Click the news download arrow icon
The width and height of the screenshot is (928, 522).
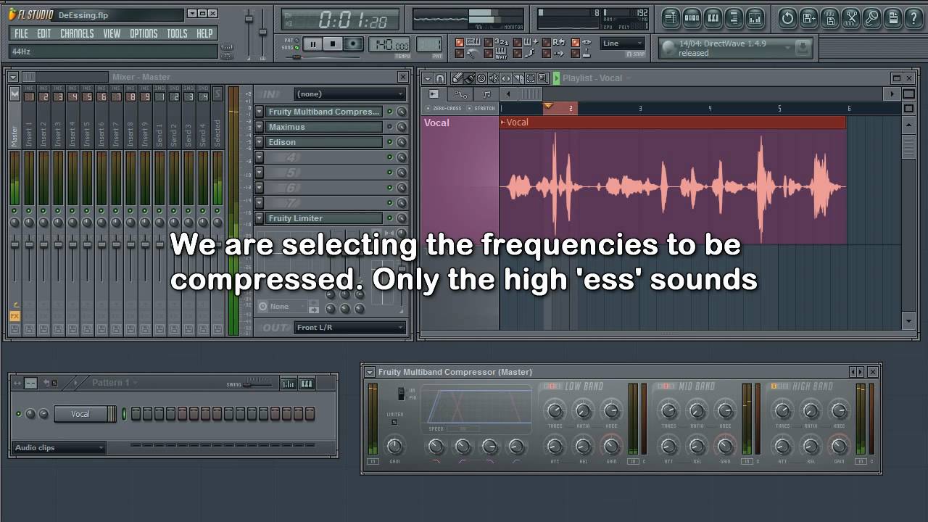tap(802, 48)
